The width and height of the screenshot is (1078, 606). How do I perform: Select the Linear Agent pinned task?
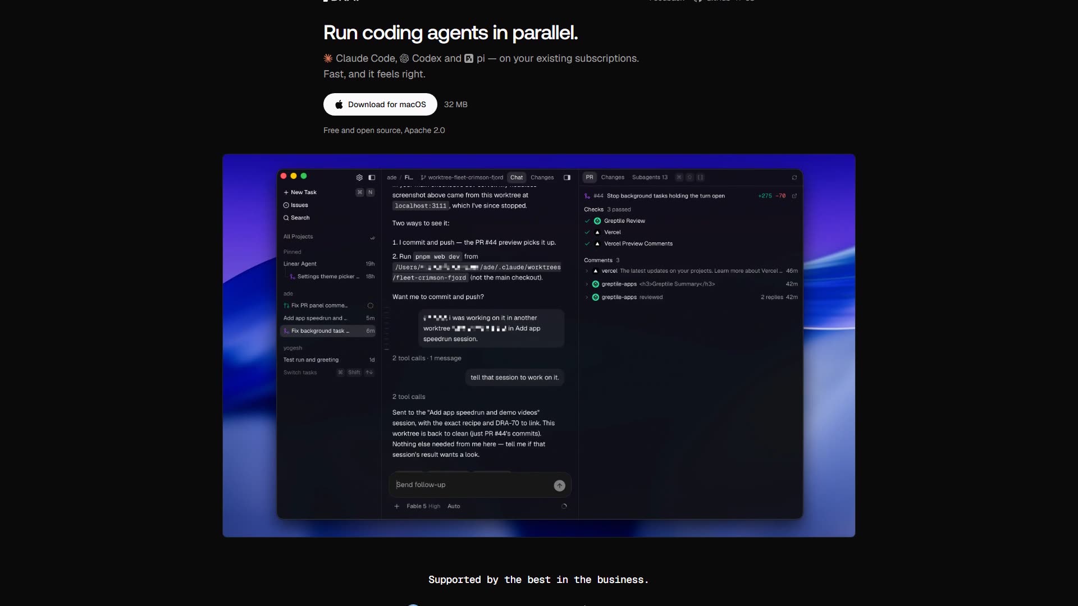[x=328, y=264]
